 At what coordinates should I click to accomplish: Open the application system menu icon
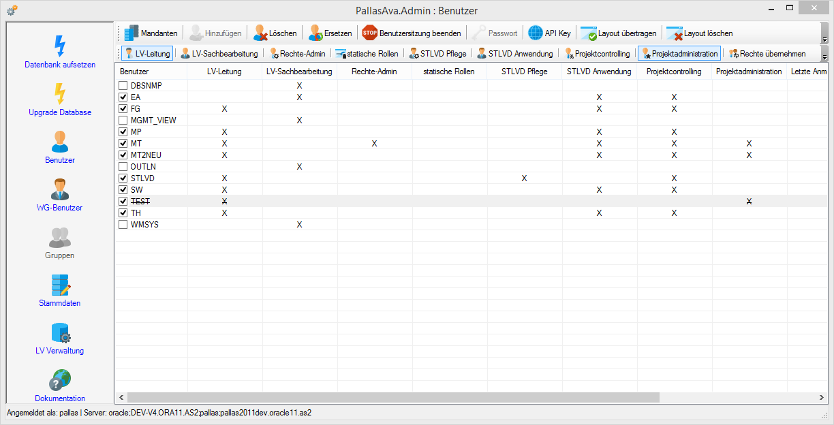click(12, 10)
